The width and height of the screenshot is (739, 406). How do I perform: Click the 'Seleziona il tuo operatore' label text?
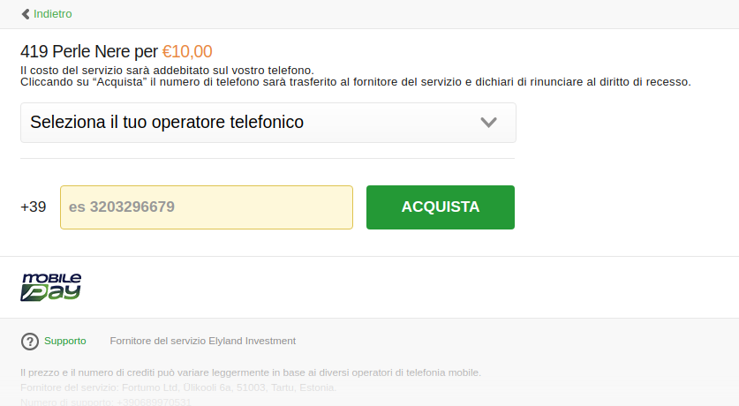167,123
